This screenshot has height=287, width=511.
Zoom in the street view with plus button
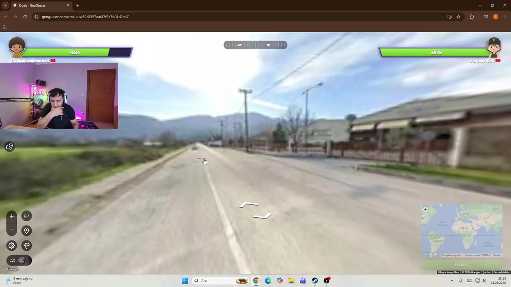click(x=12, y=216)
